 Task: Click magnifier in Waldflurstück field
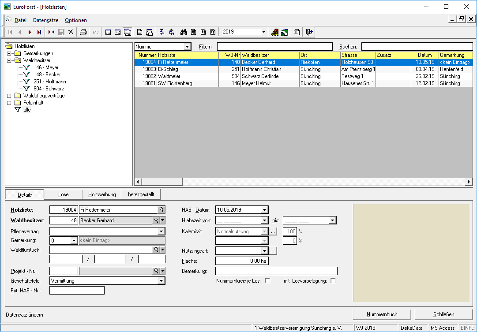coord(156,250)
